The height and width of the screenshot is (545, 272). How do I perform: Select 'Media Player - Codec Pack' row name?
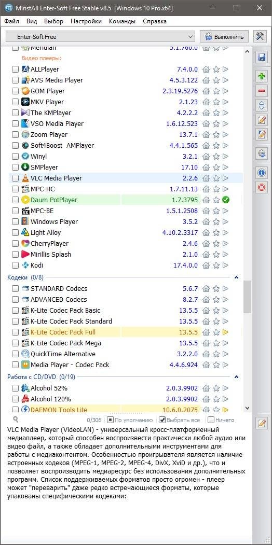point(70,365)
